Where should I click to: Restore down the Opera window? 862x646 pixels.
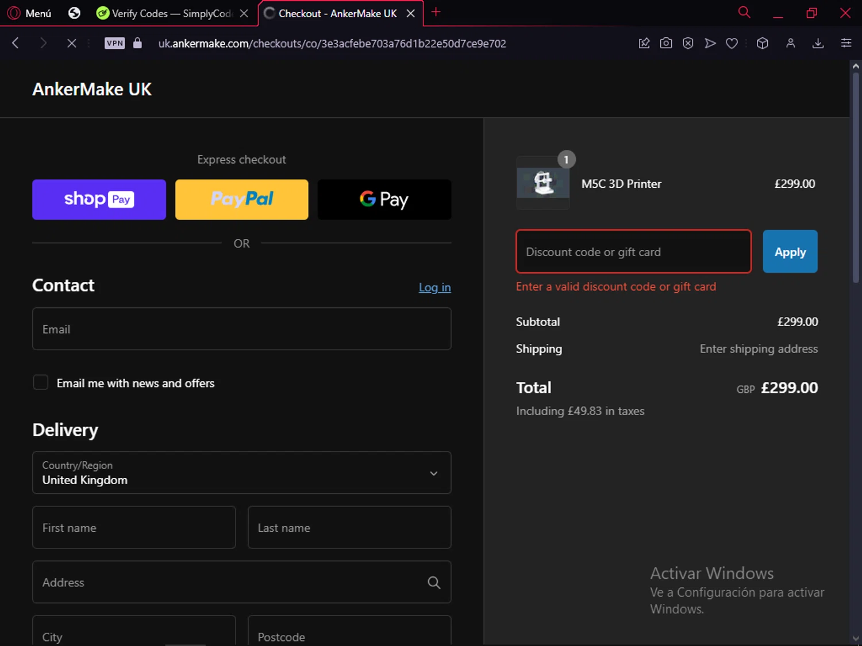811,13
